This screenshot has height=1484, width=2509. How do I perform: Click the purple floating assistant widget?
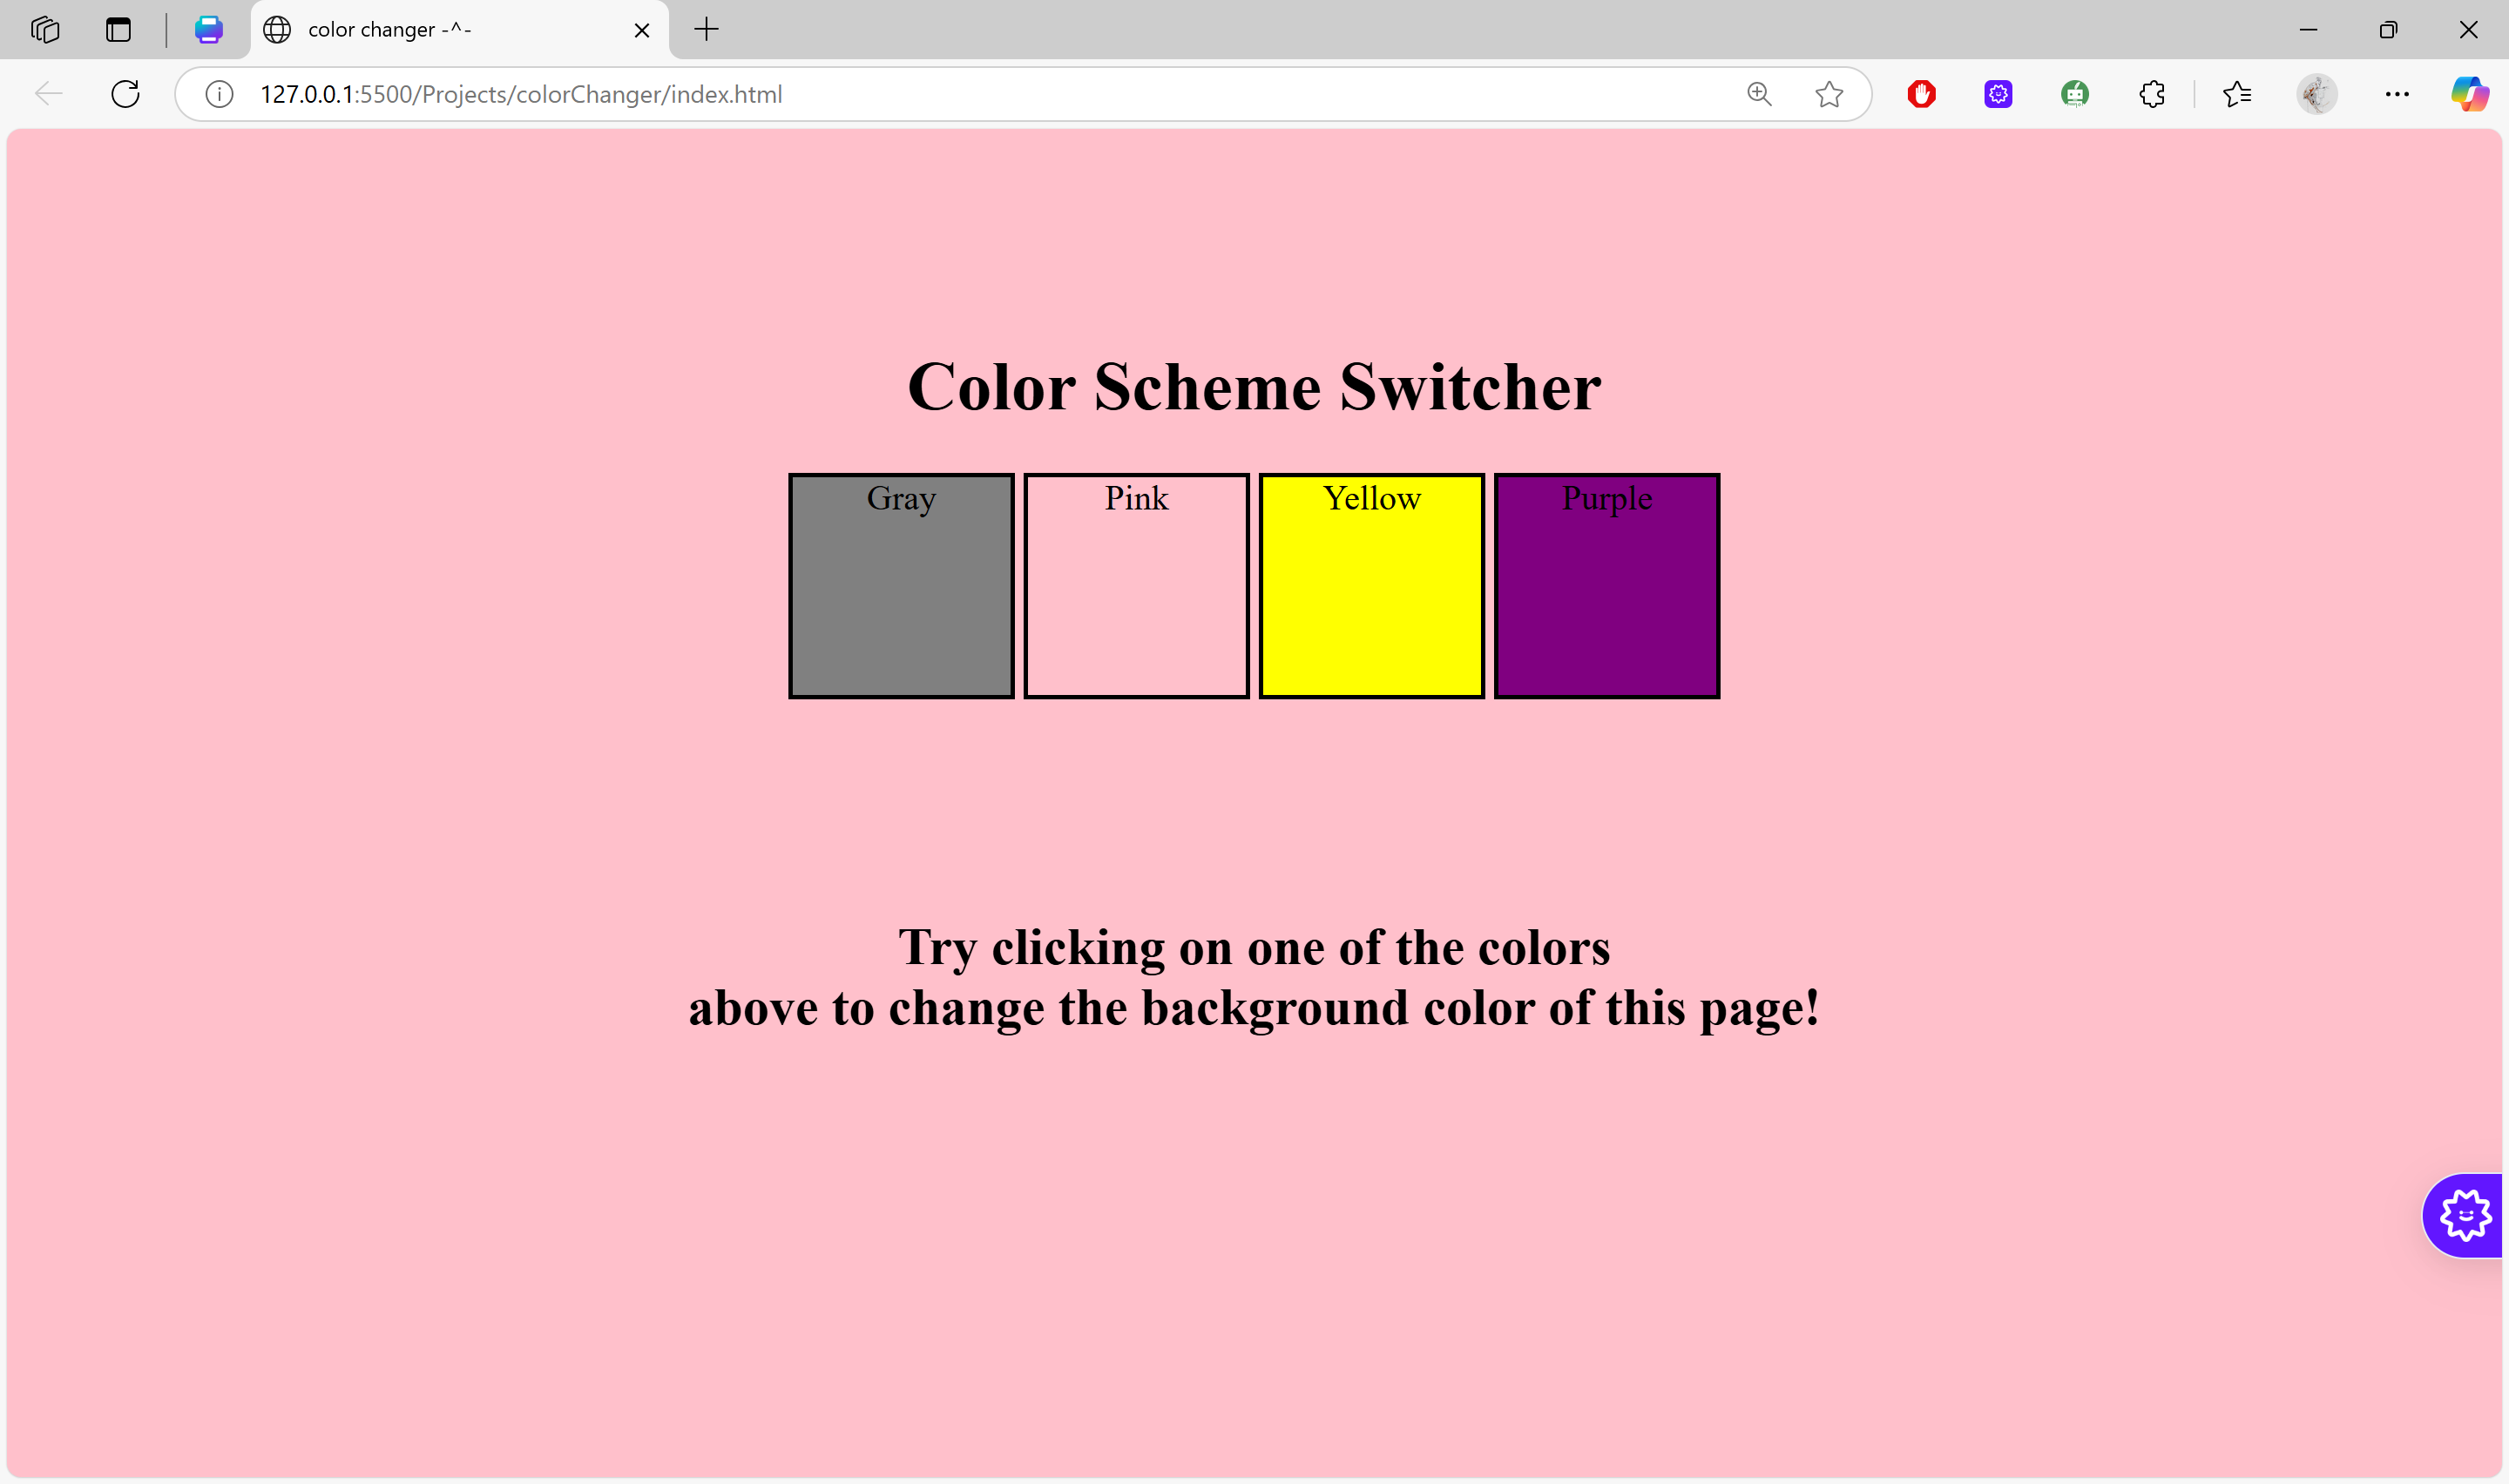tap(2465, 1215)
